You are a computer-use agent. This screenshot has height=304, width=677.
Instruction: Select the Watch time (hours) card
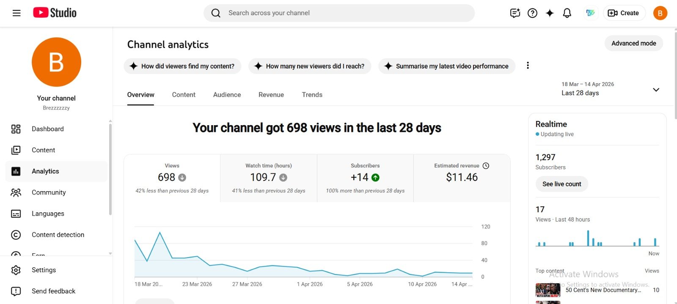click(x=268, y=178)
